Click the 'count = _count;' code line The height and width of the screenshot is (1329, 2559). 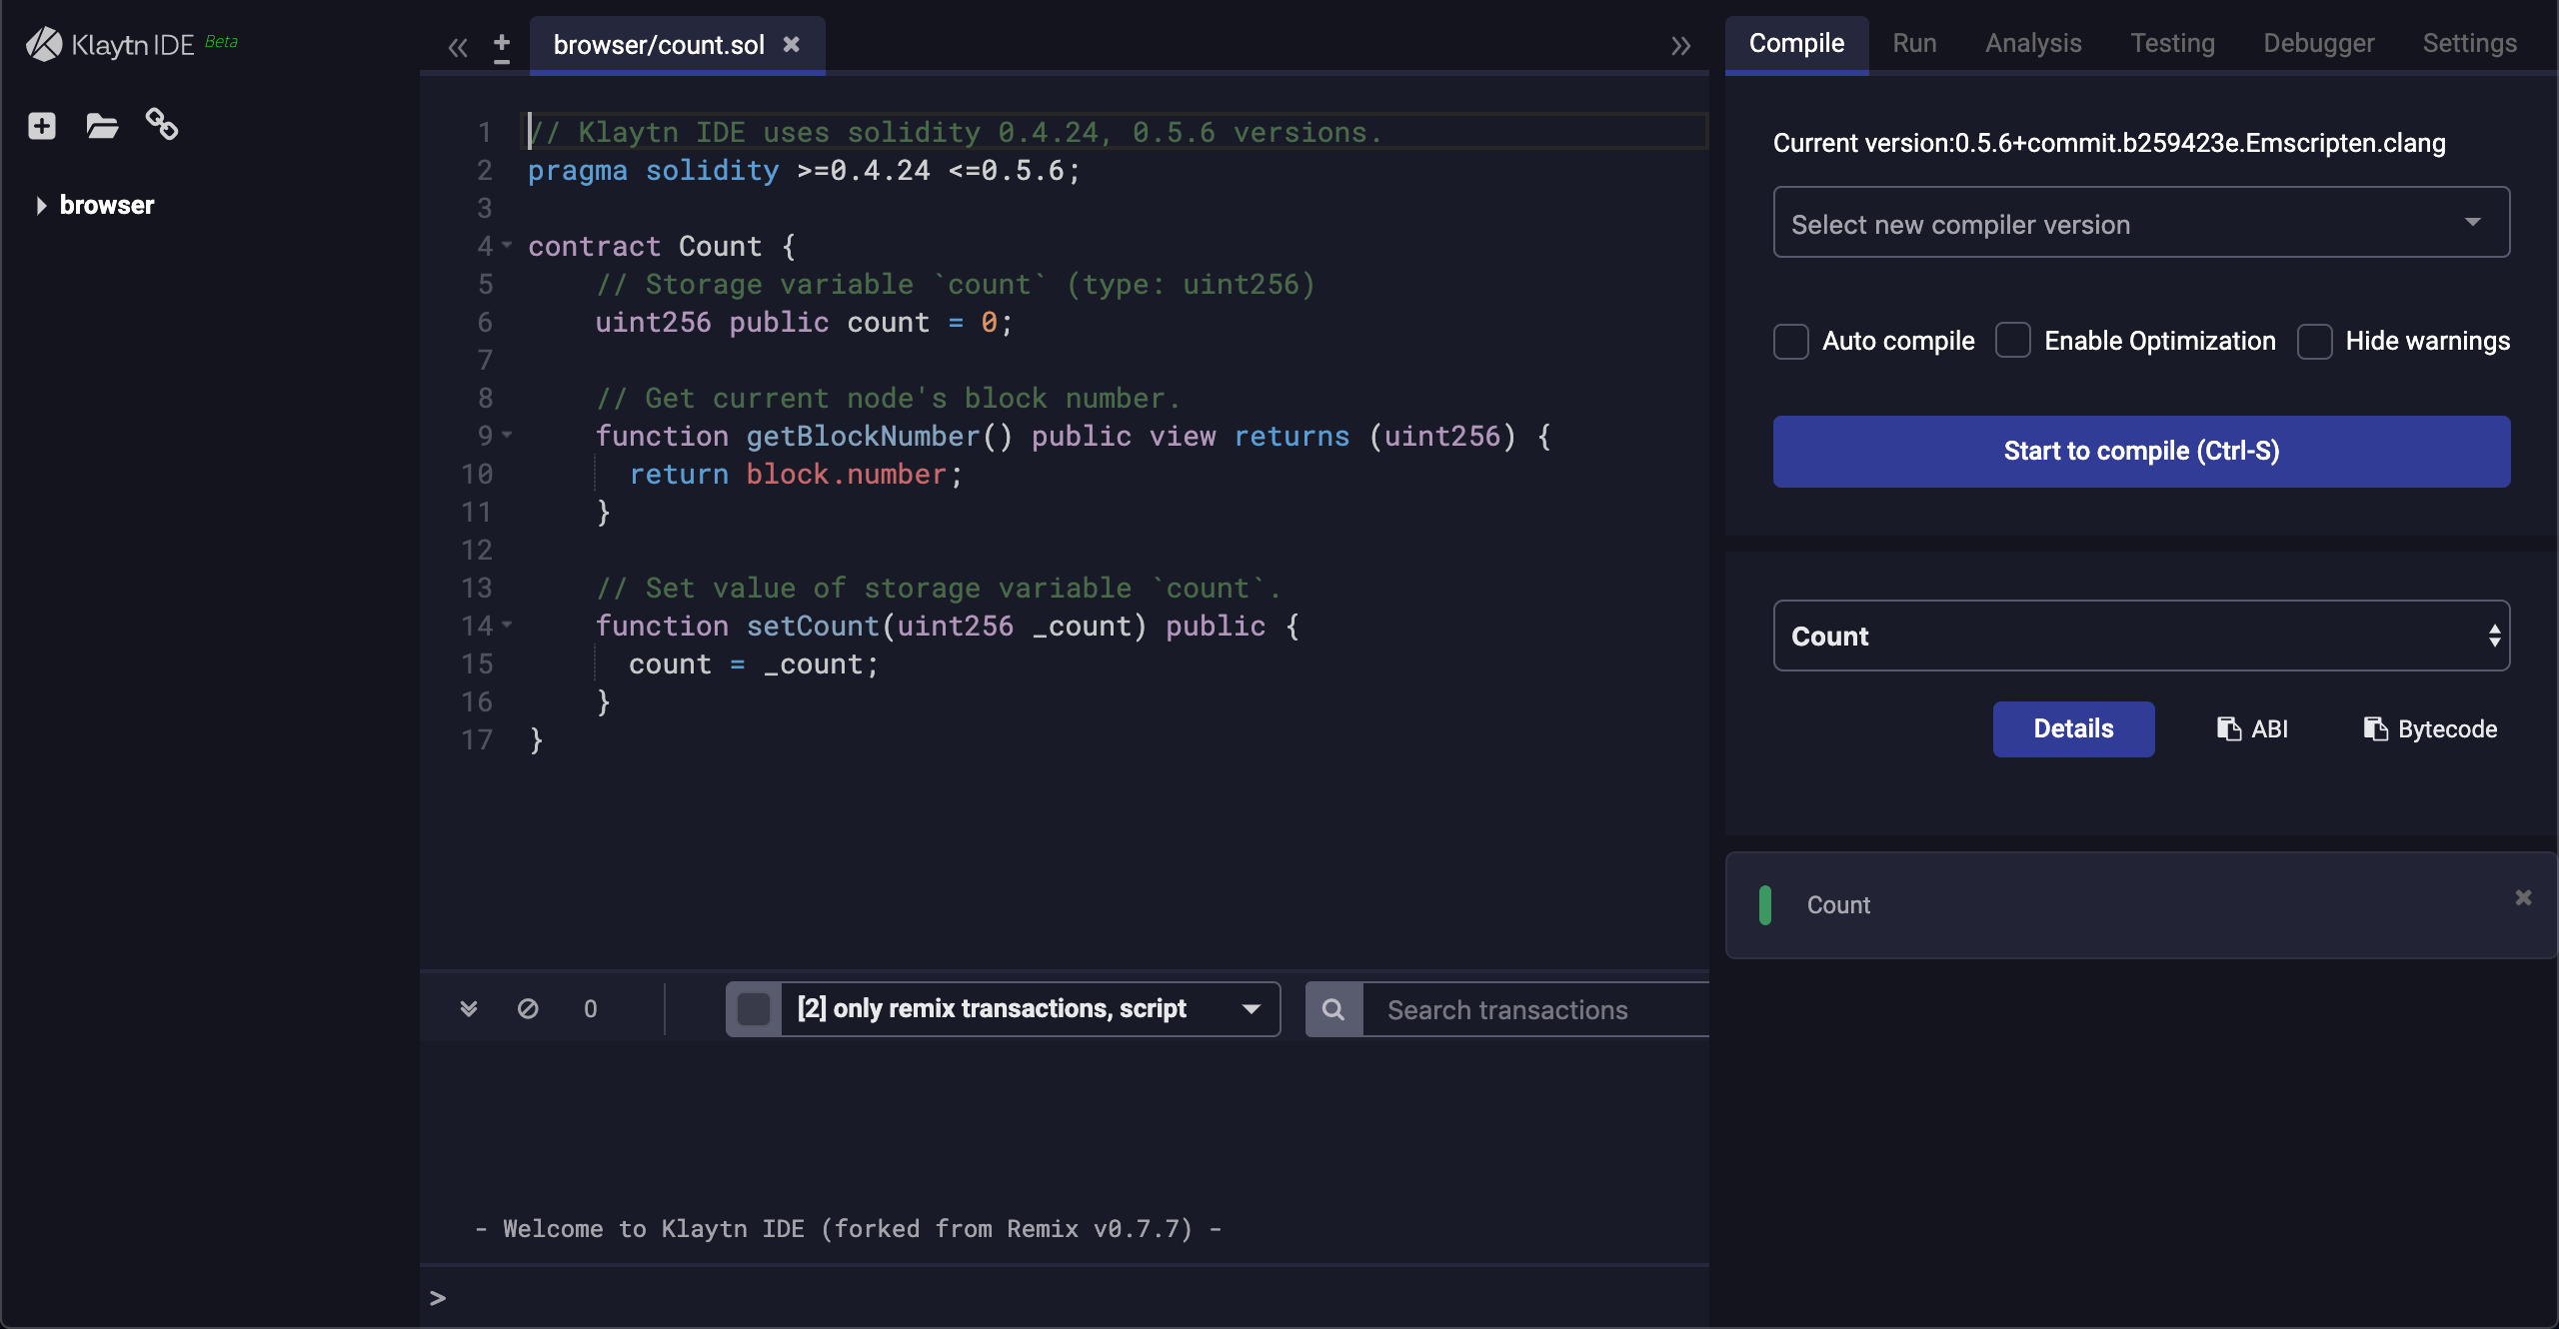tap(754, 664)
